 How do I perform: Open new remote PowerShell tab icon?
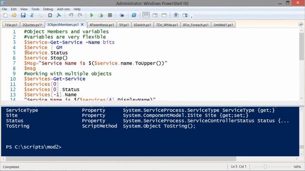click(122, 15)
